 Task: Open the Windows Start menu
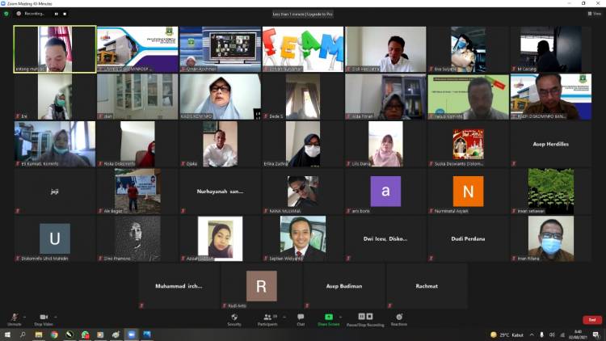pos(7,335)
